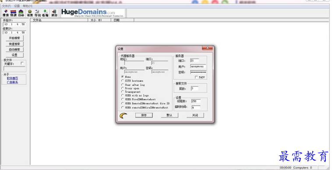Click the 层数 field showing 3

[x=194, y=88]
